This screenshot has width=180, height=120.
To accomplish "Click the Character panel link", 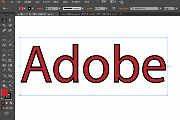I will (124, 8).
